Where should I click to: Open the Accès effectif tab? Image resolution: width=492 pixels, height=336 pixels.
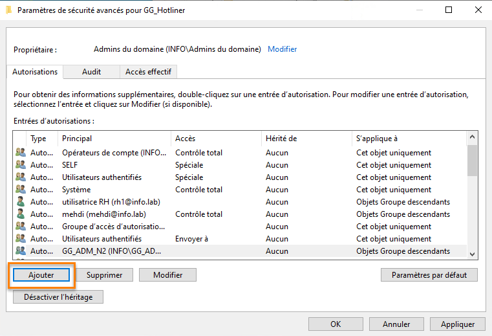149,72
